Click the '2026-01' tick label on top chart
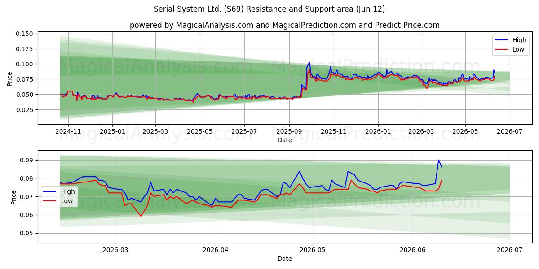The width and height of the screenshot is (539, 269). point(378,131)
